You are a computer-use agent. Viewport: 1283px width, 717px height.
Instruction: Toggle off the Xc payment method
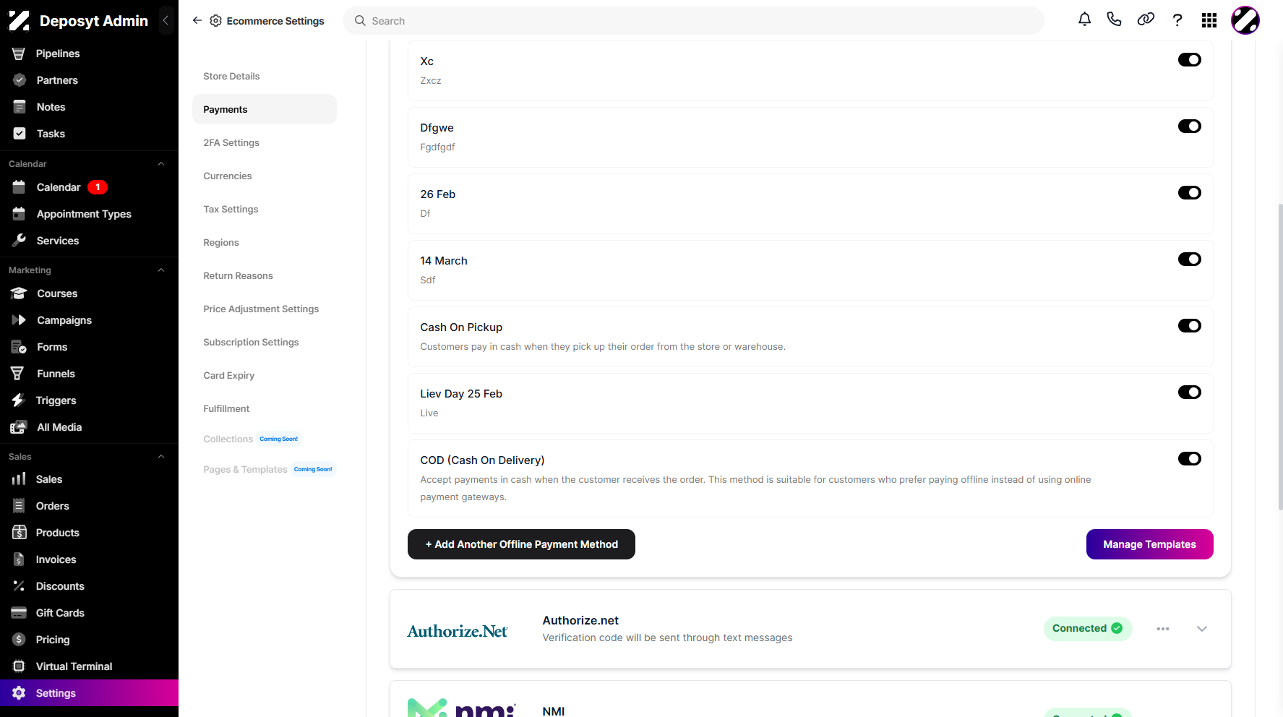tap(1190, 60)
